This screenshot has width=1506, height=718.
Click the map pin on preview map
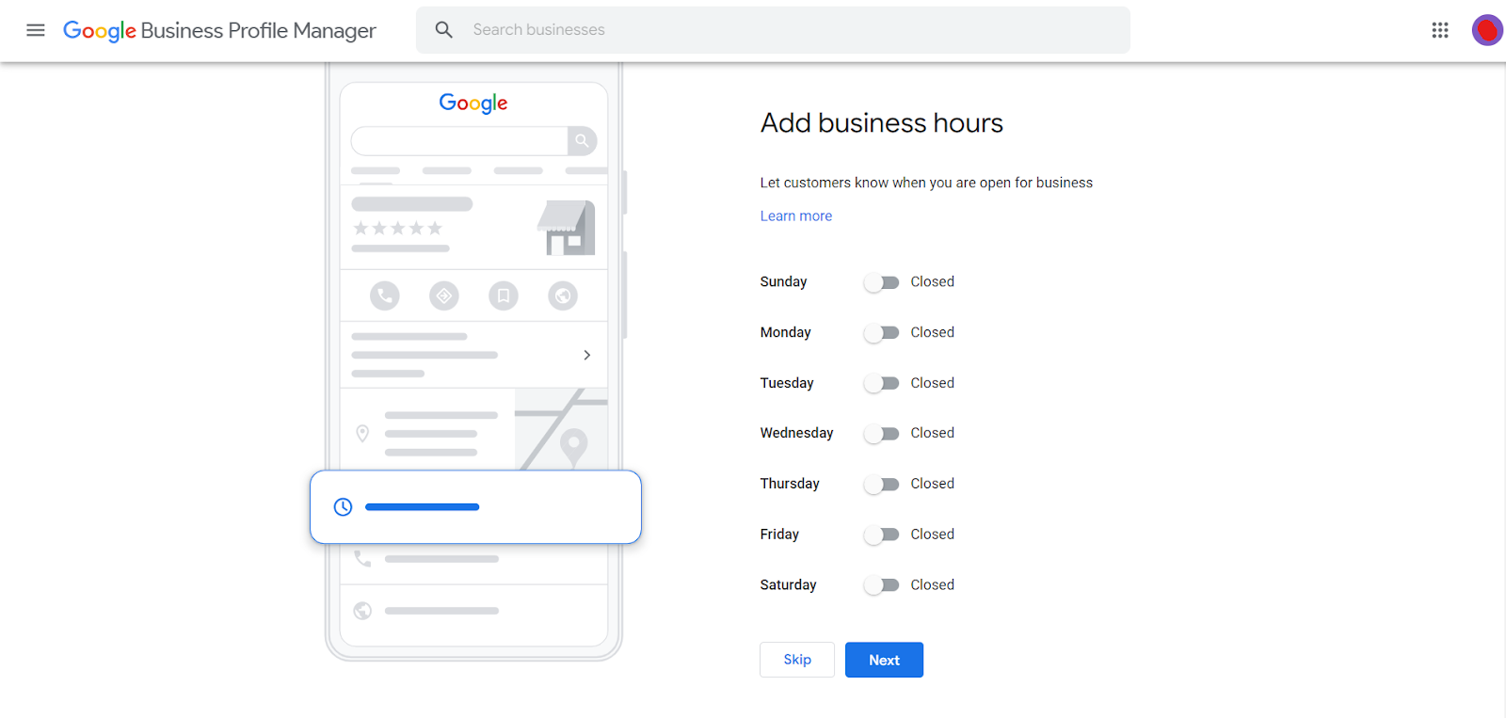click(573, 446)
